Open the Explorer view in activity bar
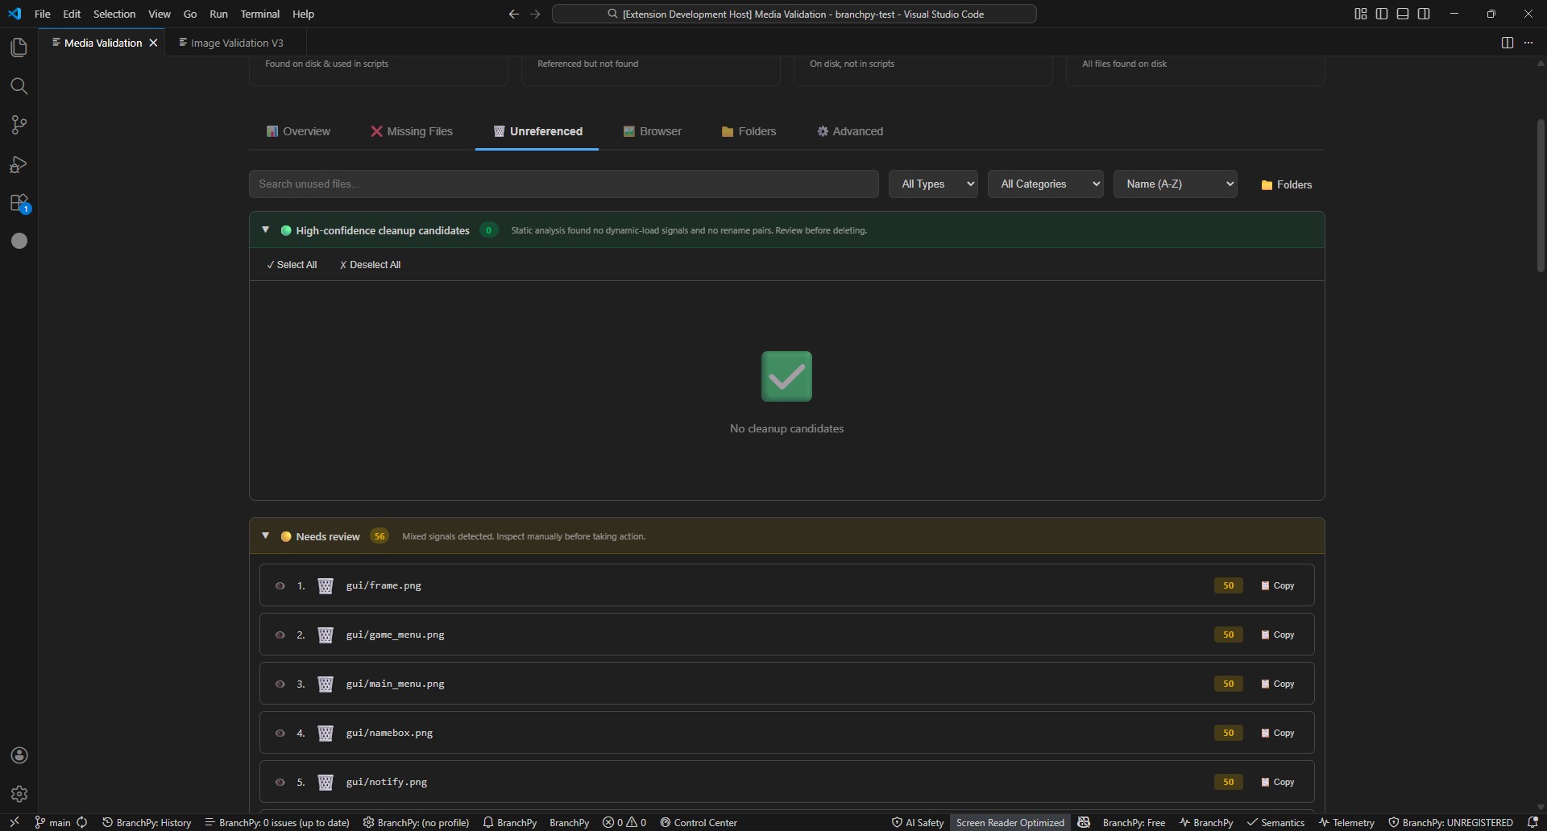This screenshot has height=831, width=1547. click(x=19, y=48)
